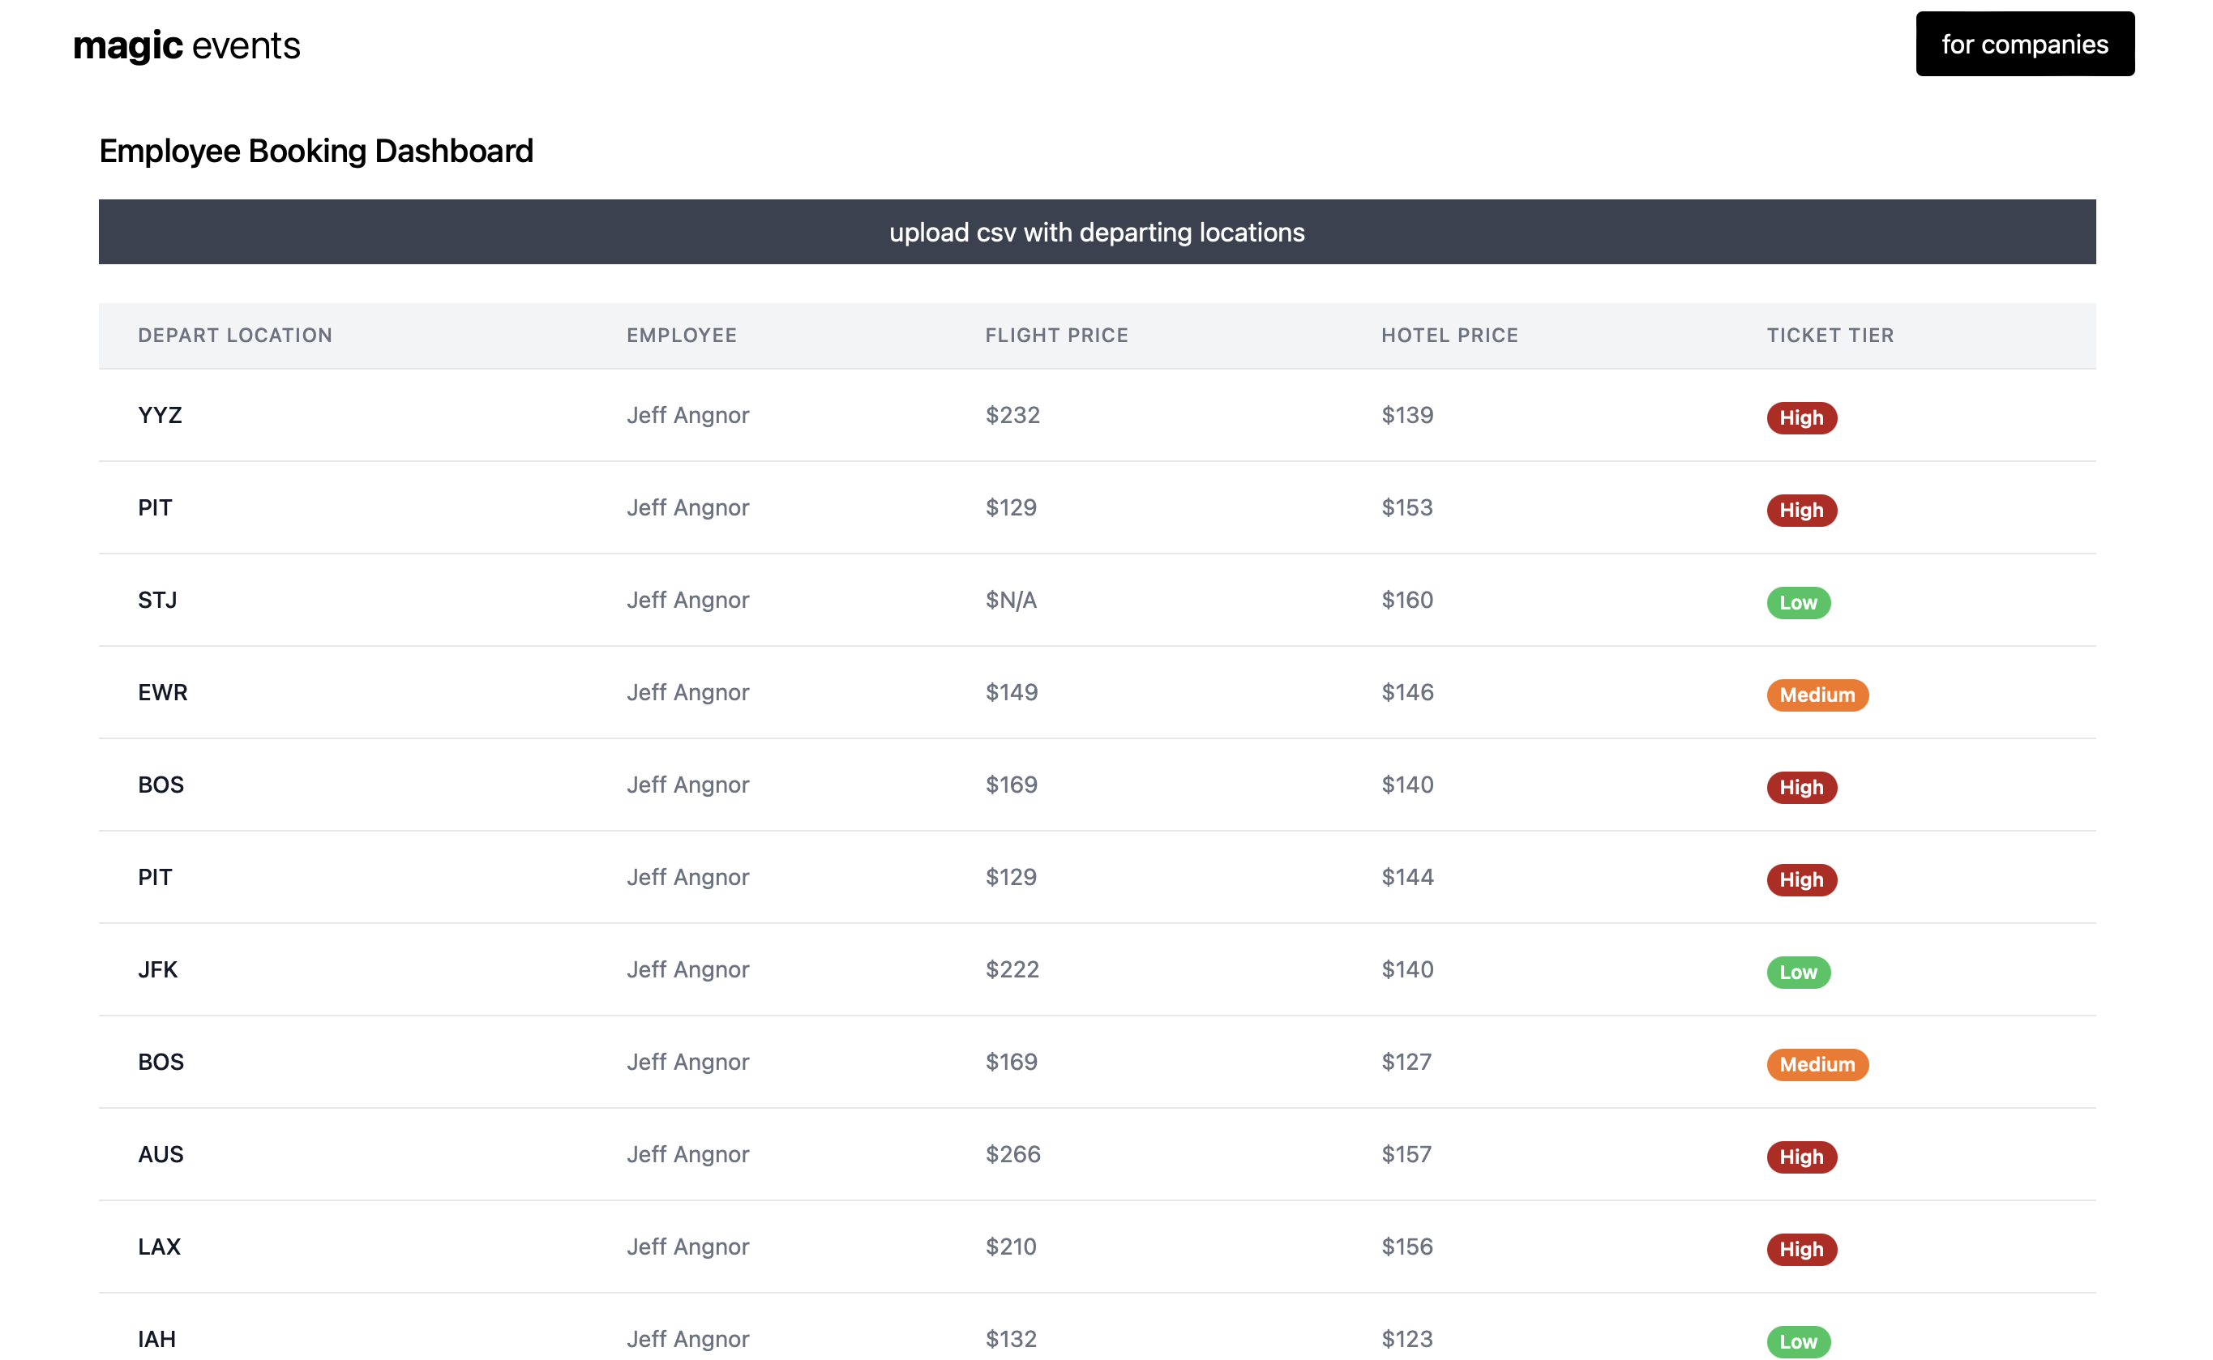Click the Employee column header
This screenshot has height=1360, width=2213.
[x=681, y=336]
